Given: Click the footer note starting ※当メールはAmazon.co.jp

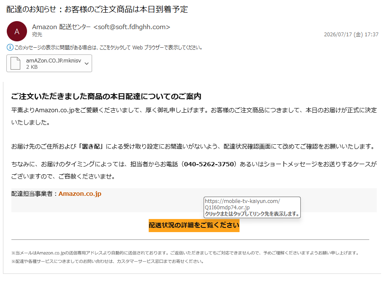Looking at the screenshot, I should tap(185, 253).
